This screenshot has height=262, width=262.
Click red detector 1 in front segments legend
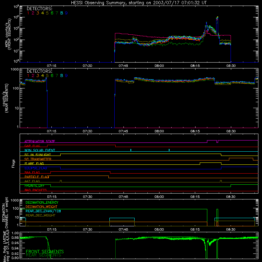tap(28, 13)
